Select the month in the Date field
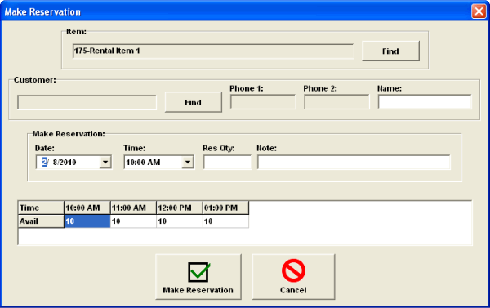 pyautogui.click(x=44, y=163)
